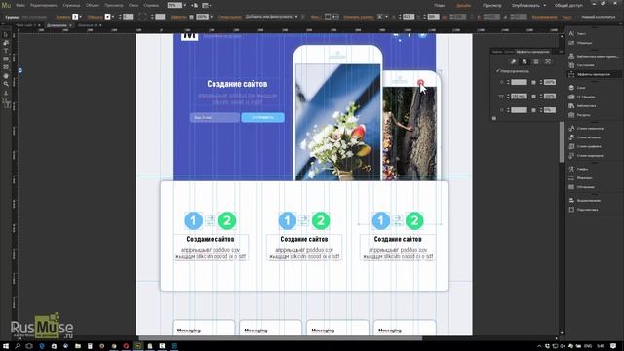Open the Эффекты link in control bar
The width and height of the screenshot is (624, 351).
178,17
